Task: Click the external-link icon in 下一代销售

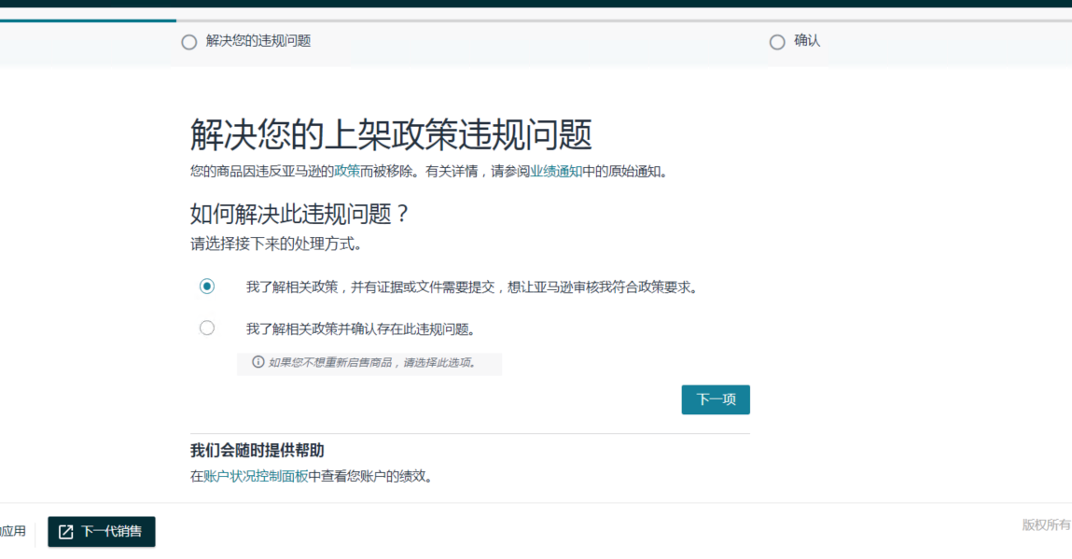Action: 65,532
